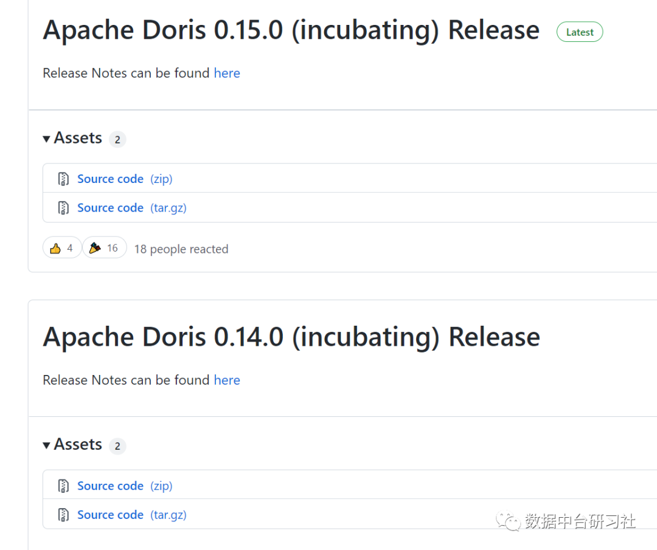Toggle the party popper reaction with 16 votes
The height and width of the screenshot is (550, 657).
[105, 248]
